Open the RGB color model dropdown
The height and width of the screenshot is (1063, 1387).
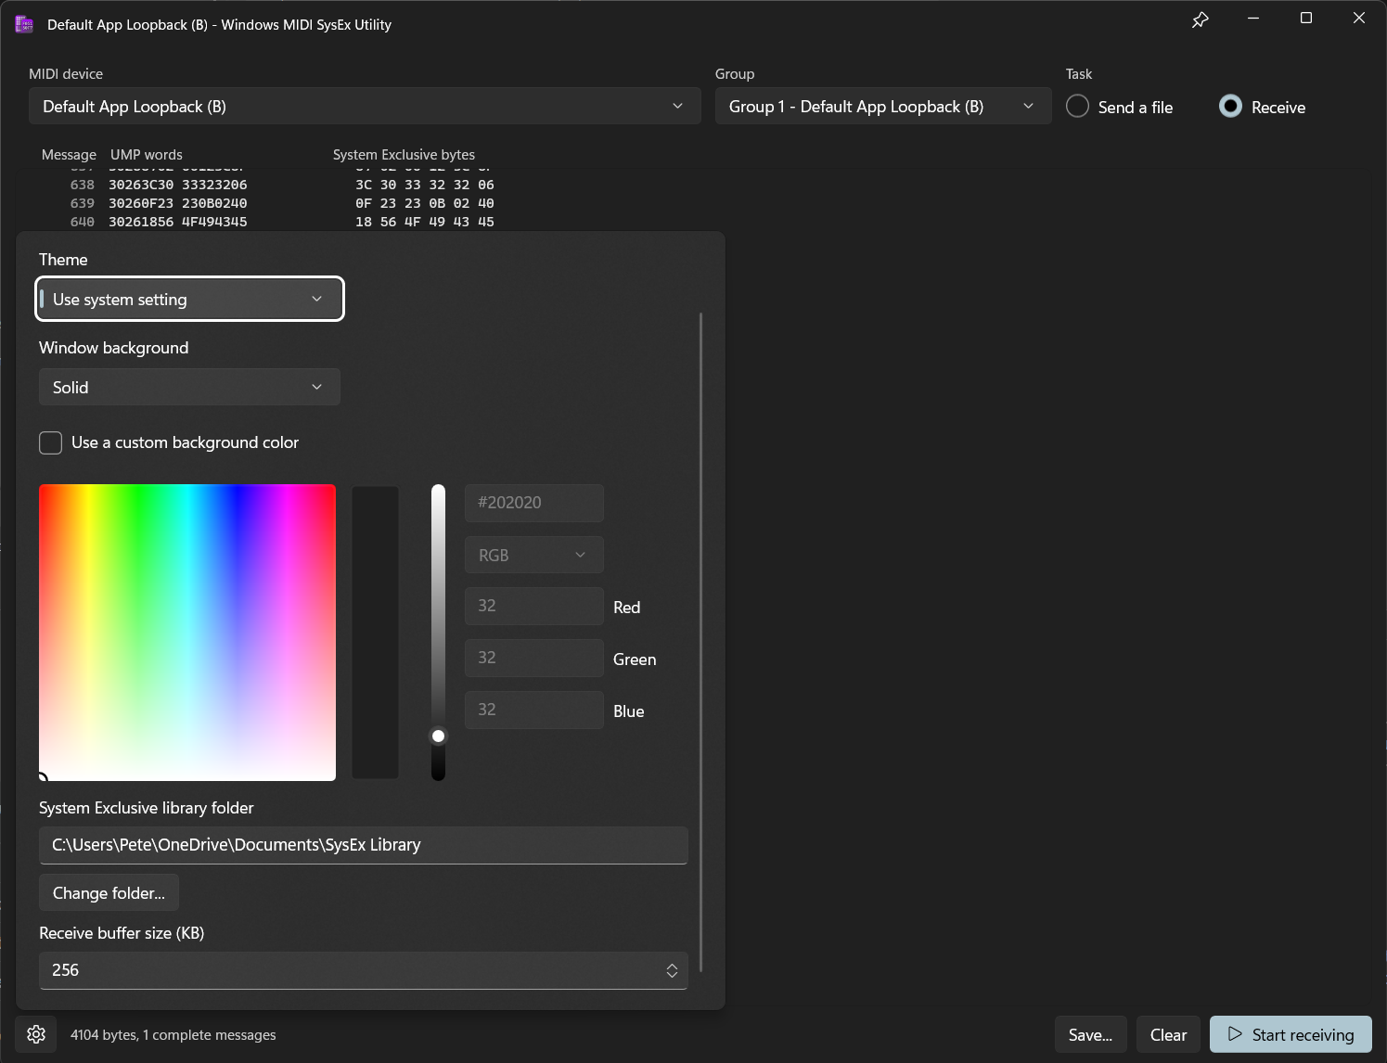tap(533, 555)
